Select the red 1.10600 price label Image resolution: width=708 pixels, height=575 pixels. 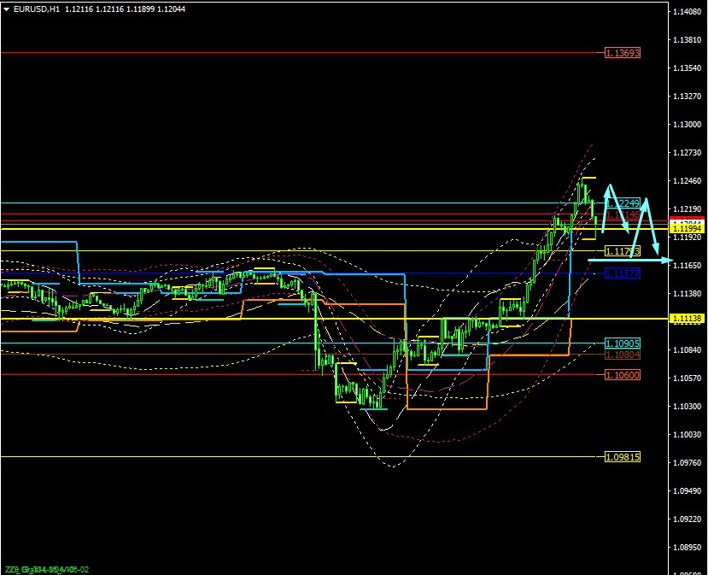tap(622, 375)
